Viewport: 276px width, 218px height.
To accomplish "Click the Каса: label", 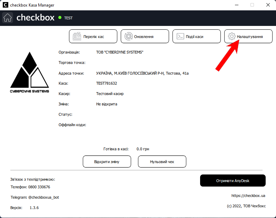I will [63, 83].
